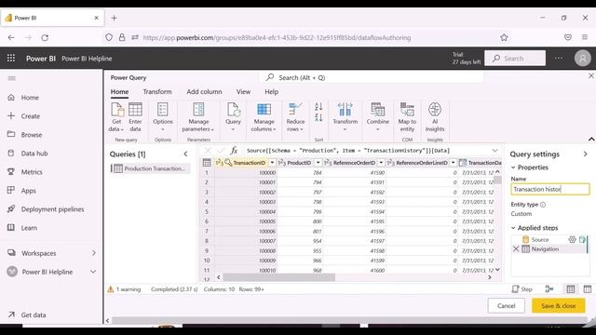Collapse the Applied steps section
This screenshot has height=335, width=596.
tap(513, 228)
